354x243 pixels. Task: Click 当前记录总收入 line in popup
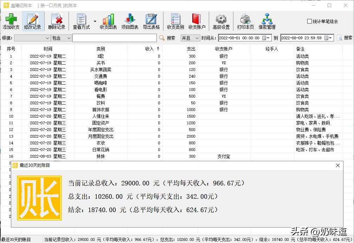[156, 183]
